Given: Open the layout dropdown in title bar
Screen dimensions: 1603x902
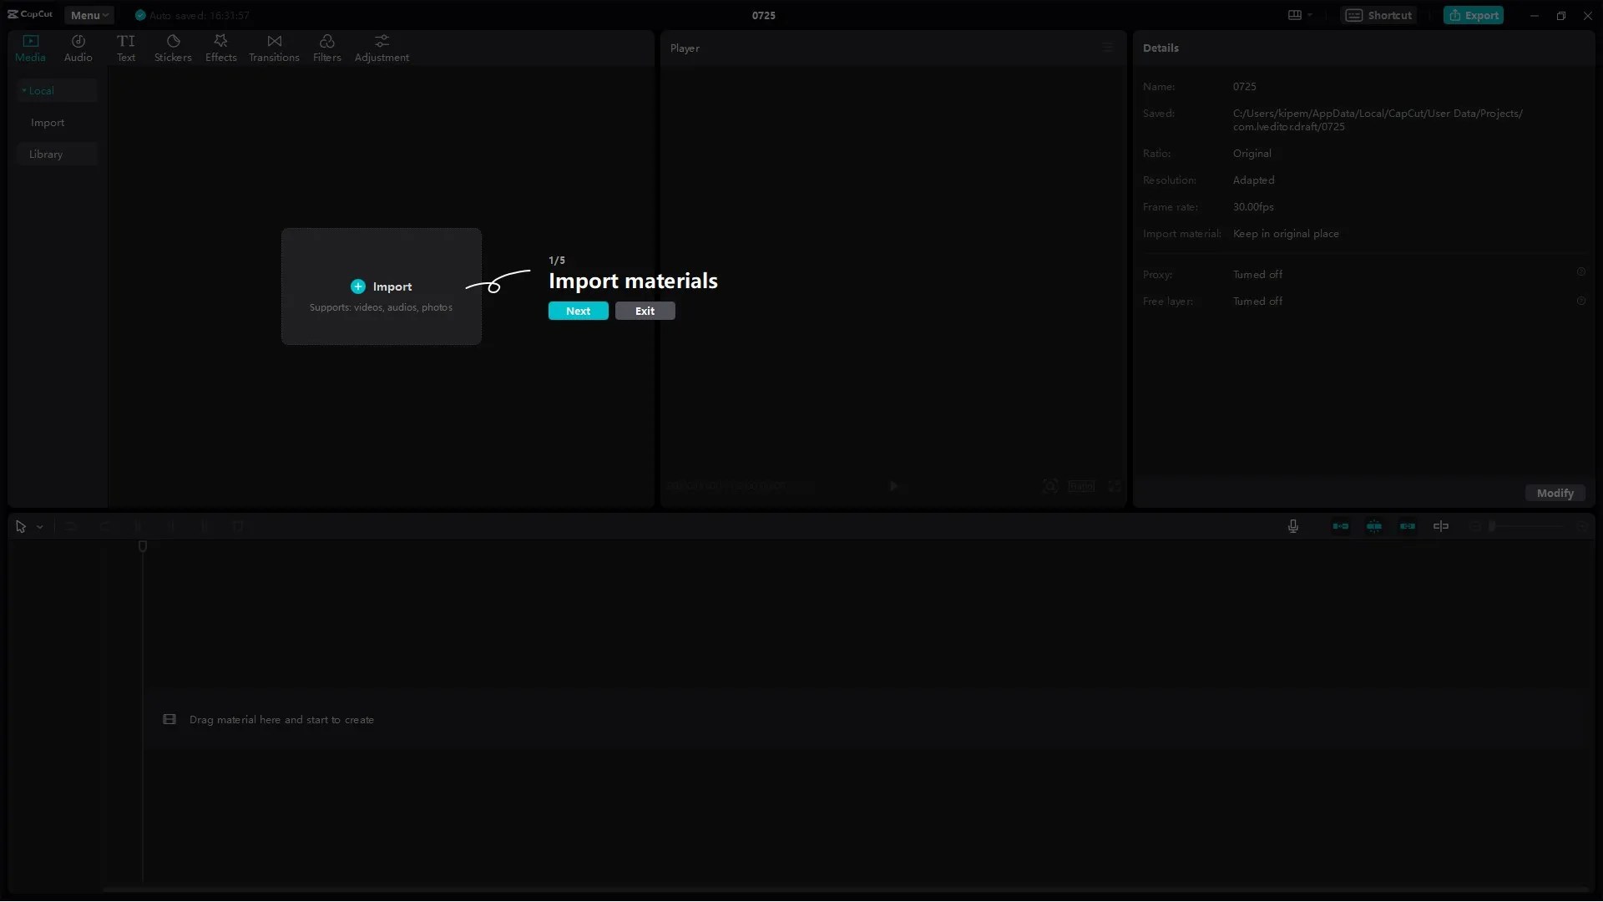Looking at the screenshot, I should coord(1299,15).
